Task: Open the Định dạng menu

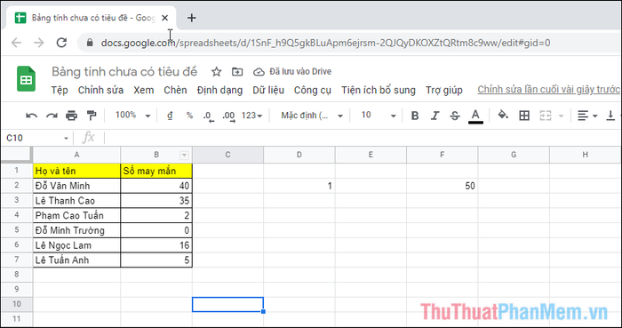Action: click(x=219, y=91)
